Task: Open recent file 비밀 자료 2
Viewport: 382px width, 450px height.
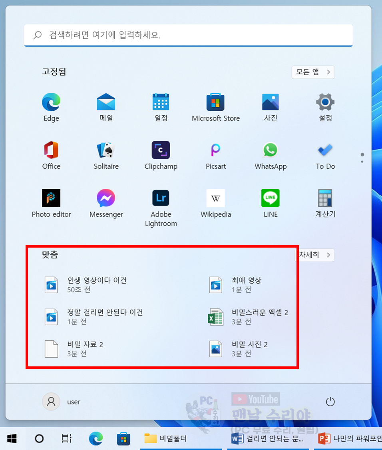Action: click(x=74, y=349)
